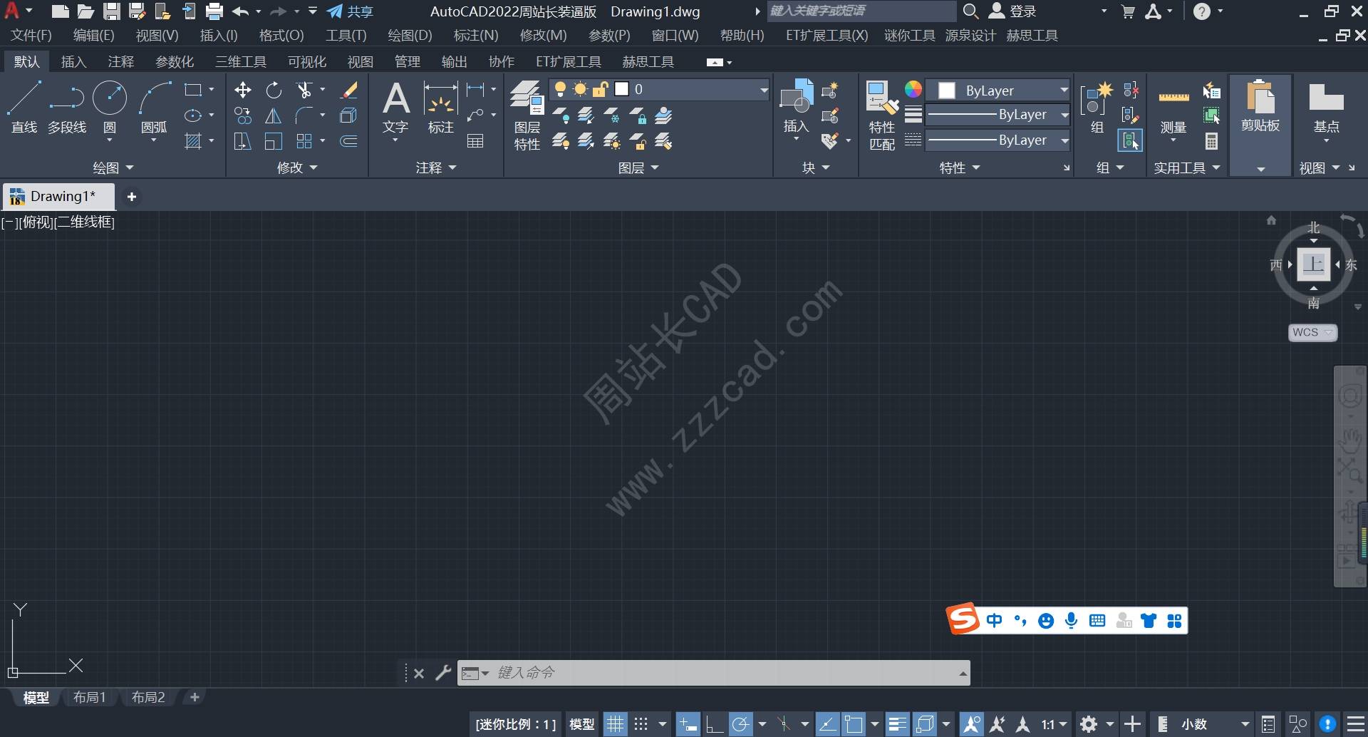Click the Scale tool icon
1368x737 pixels.
click(274, 141)
